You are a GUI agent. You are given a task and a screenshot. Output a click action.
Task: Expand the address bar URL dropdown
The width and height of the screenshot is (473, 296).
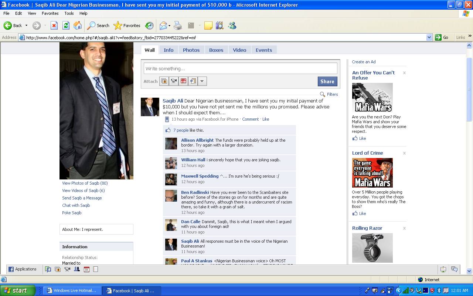pos(429,37)
